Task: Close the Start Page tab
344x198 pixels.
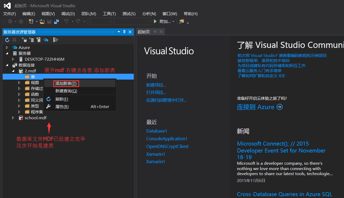Action: click(x=161, y=32)
